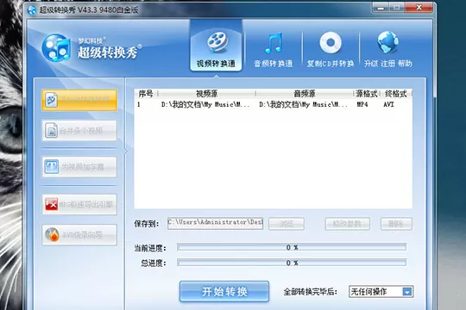
Task: Switch to the 音频转换通 music note tab
Action: (273, 50)
